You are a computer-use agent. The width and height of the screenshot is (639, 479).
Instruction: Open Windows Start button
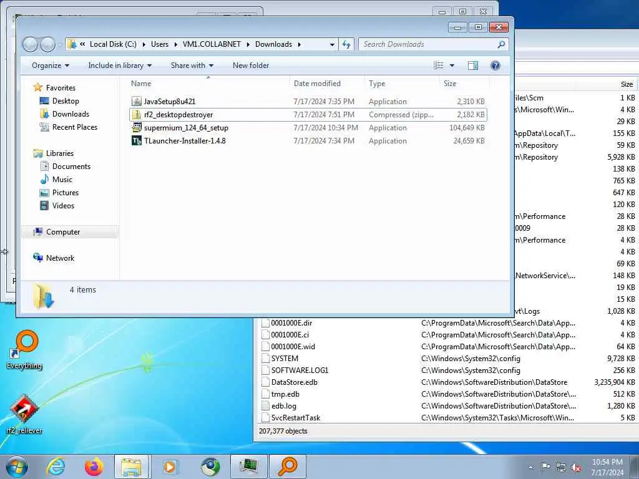click(17, 467)
